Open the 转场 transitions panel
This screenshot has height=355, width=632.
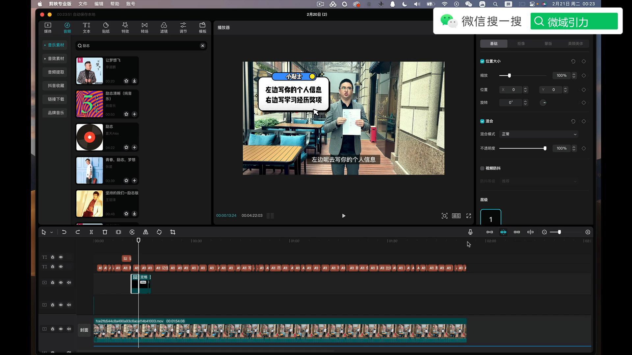[x=145, y=28]
